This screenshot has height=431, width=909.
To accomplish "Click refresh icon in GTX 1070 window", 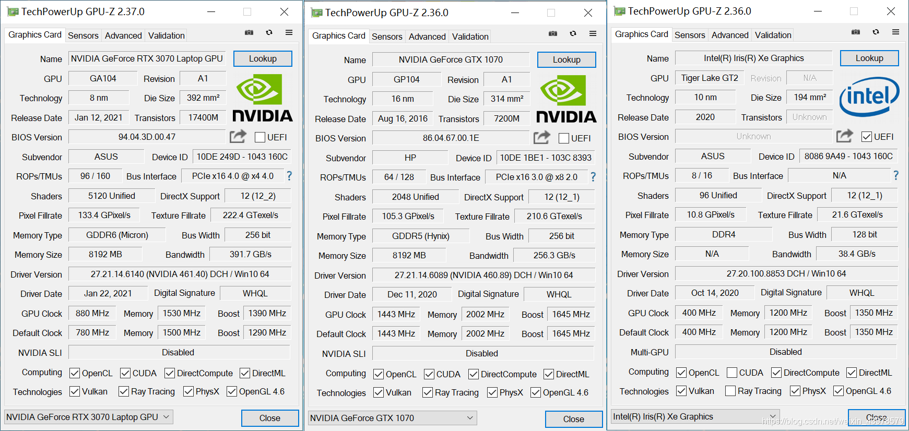I will point(573,33).
